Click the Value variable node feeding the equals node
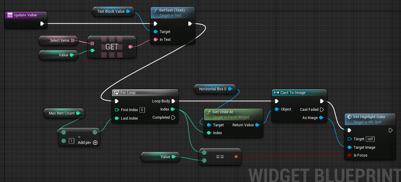Viewport: 401px width, 182px height. [160, 157]
